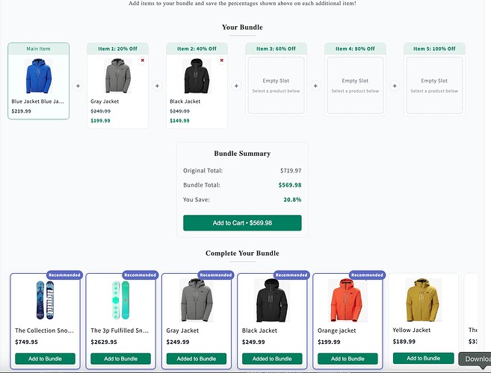Image resolution: width=491 pixels, height=373 pixels.
Task: Open Black Jacket image in Complete Your Bundle
Action: [x=272, y=300]
